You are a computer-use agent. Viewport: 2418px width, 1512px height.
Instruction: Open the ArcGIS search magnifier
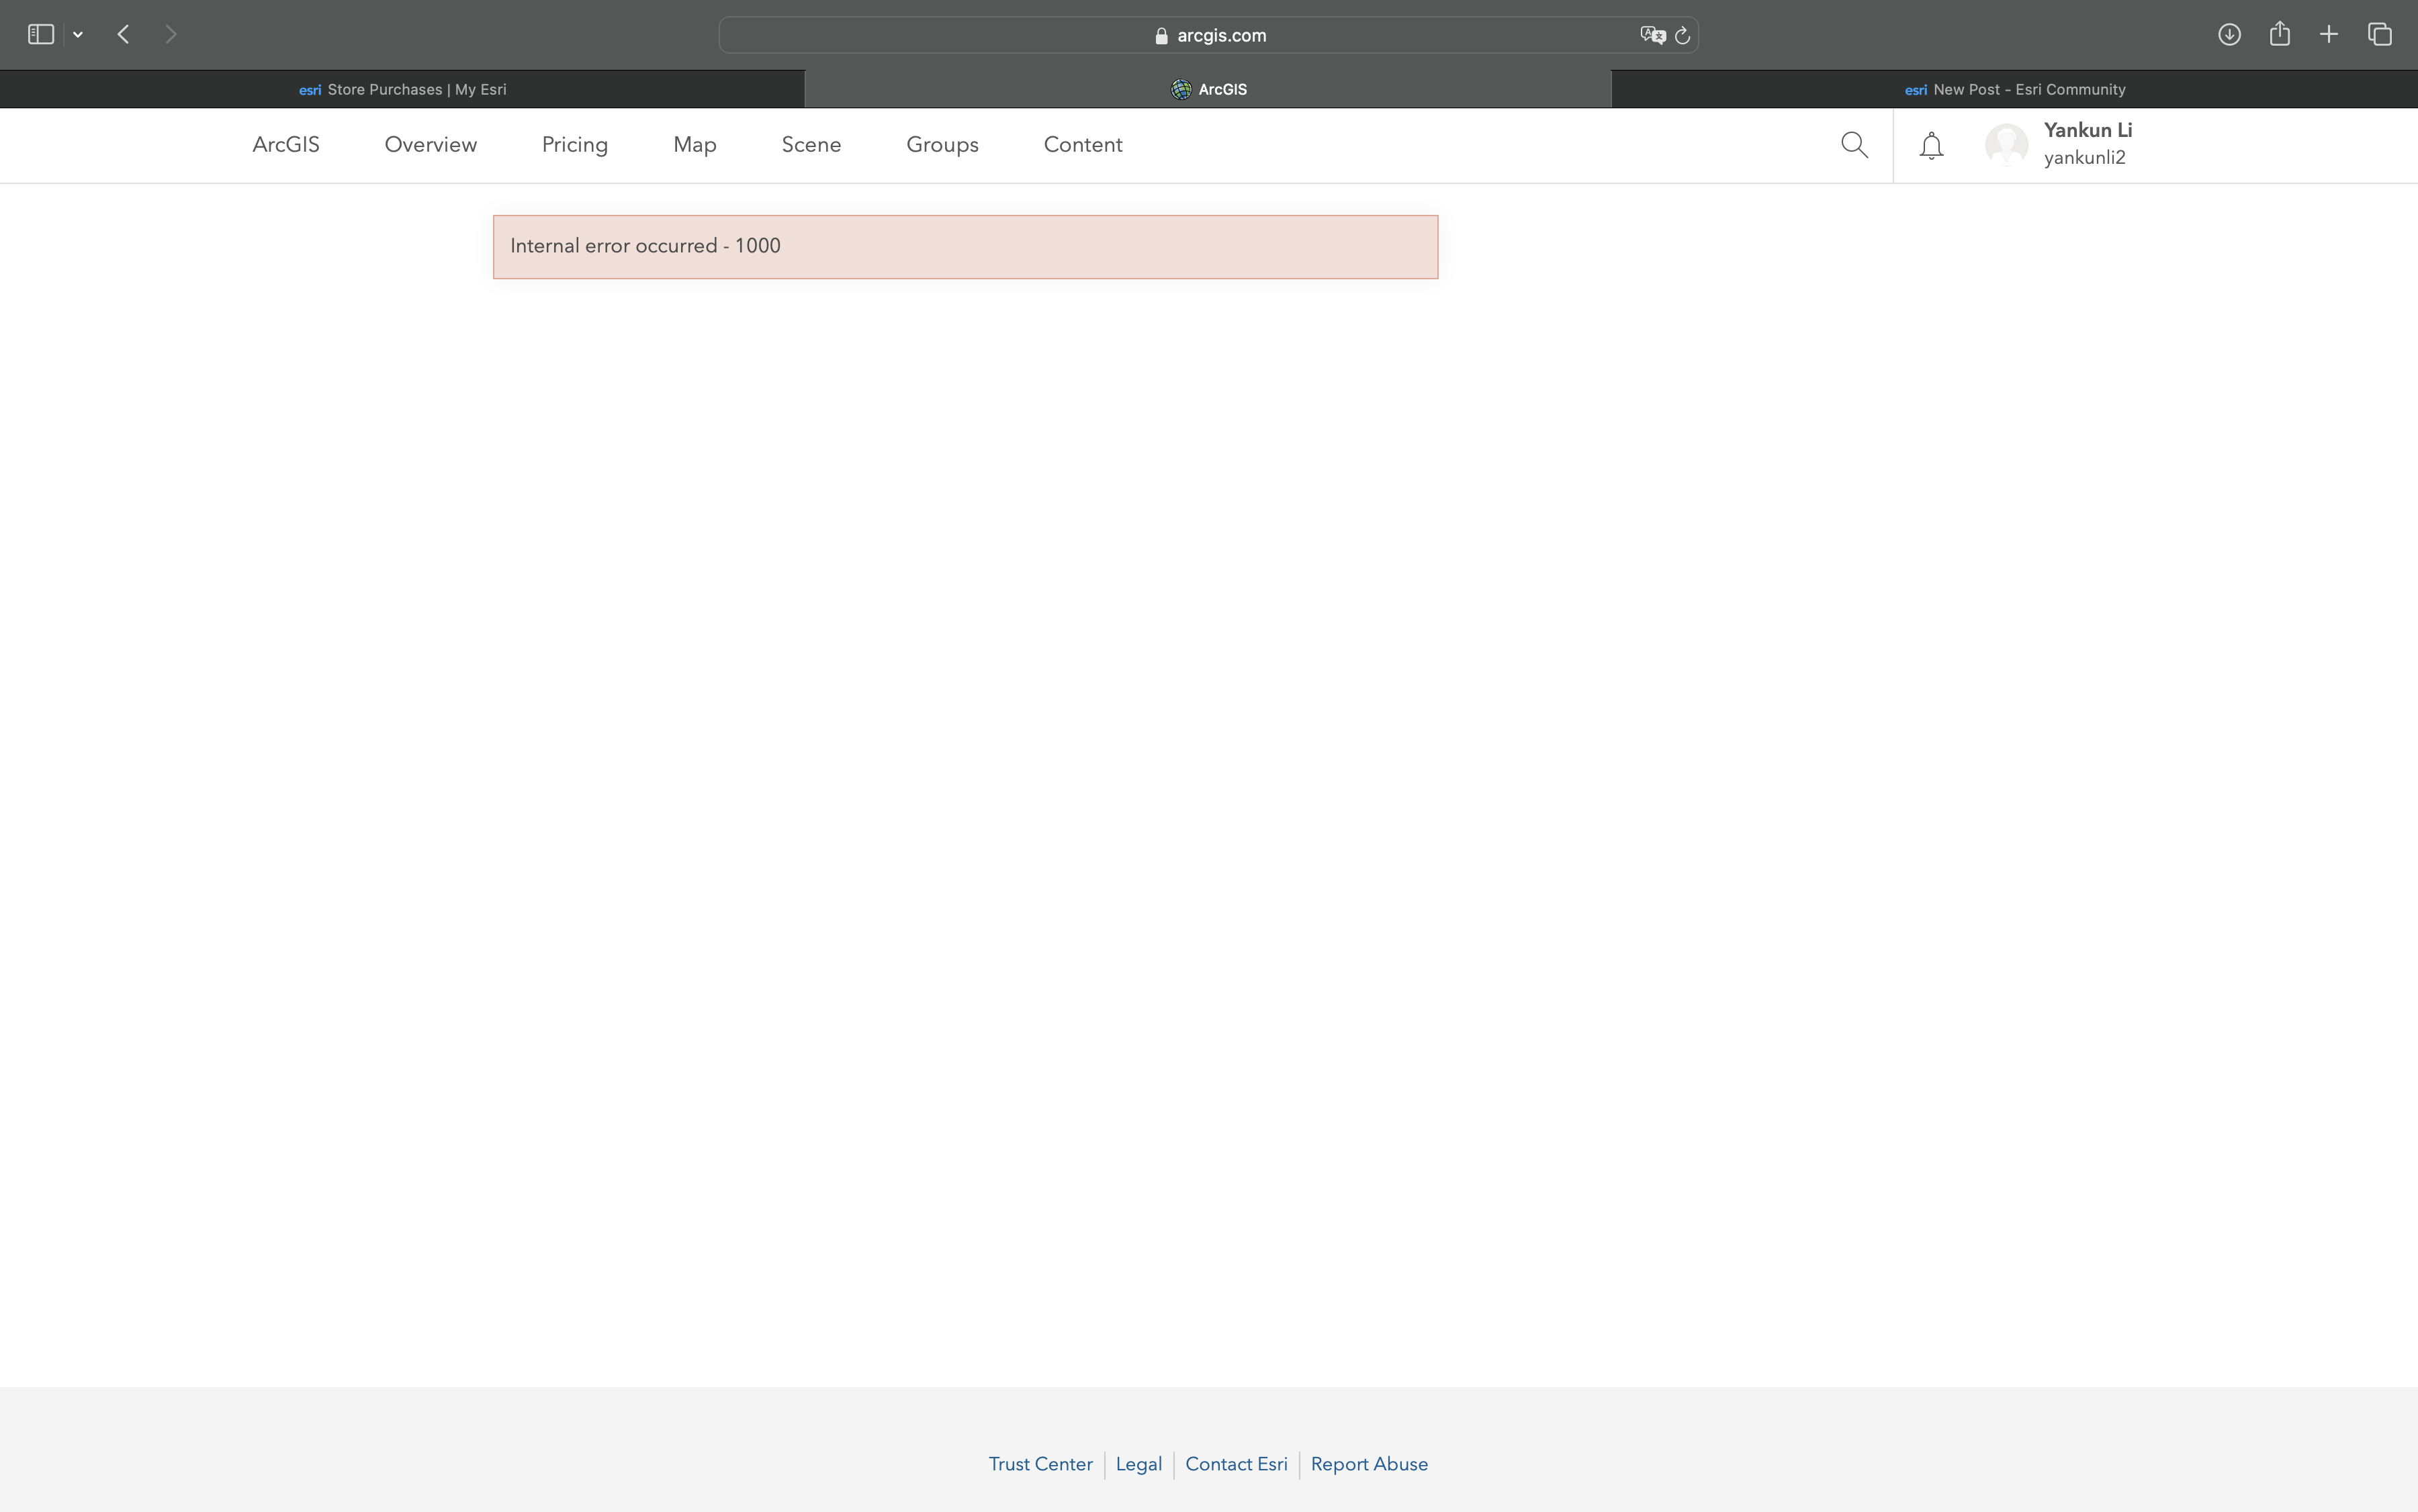click(1854, 145)
